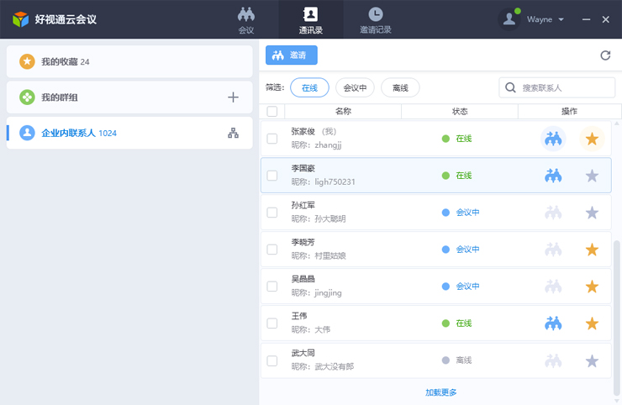Toggle the favorite star for 武大同

point(592,360)
